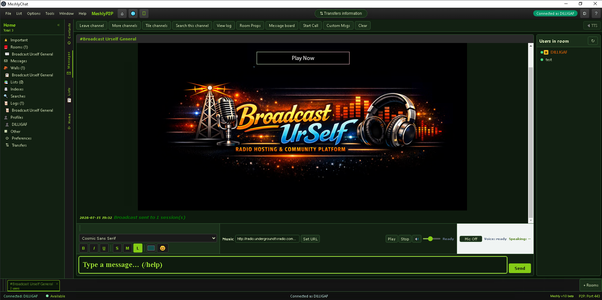
Task: Select large text size L
Action: coord(138,248)
